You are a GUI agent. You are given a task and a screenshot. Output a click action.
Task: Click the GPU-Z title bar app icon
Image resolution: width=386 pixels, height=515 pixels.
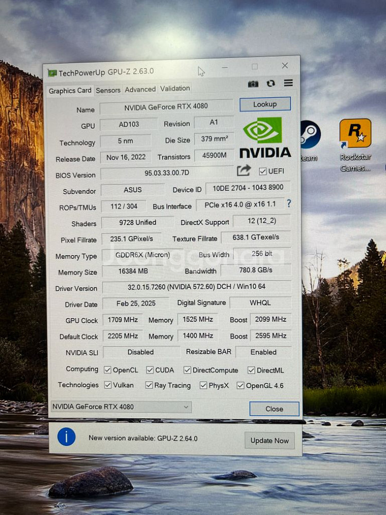[x=52, y=73]
